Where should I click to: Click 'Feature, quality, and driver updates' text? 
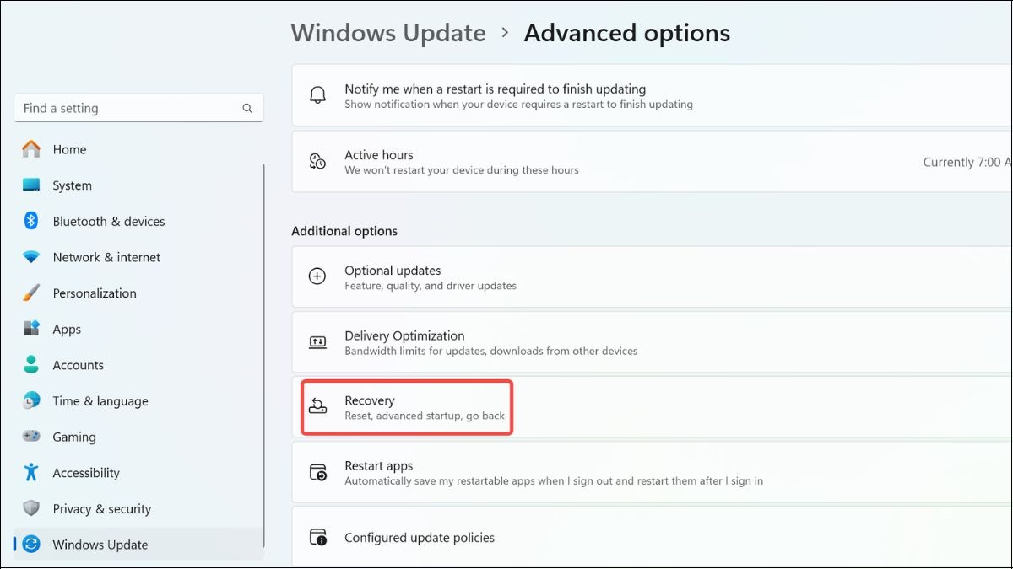tap(431, 286)
